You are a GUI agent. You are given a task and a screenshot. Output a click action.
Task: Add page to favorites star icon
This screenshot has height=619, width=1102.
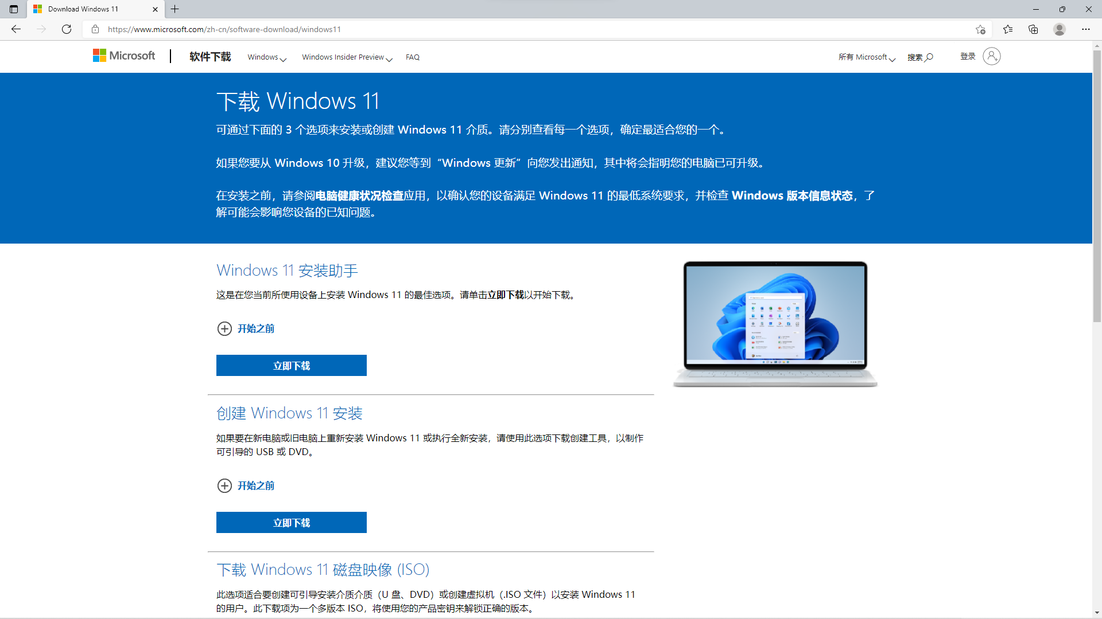[x=980, y=29]
